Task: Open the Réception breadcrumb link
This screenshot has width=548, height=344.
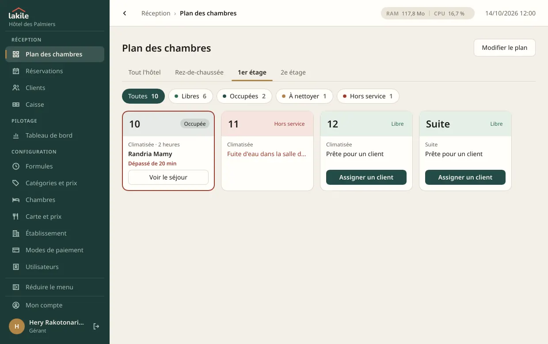Action: click(x=156, y=13)
